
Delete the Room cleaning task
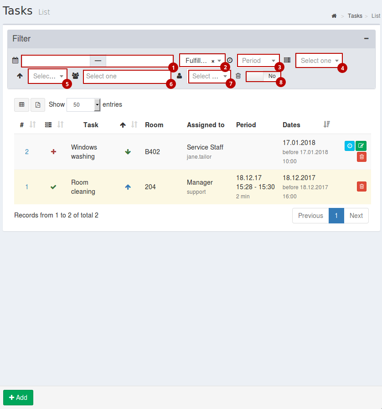click(361, 186)
